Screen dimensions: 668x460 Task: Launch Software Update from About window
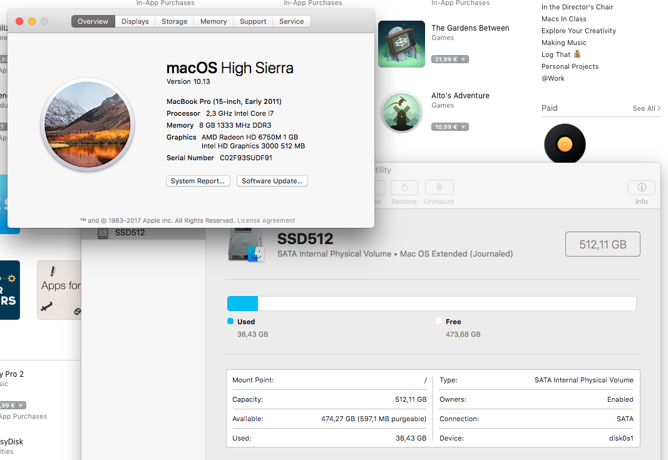(x=272, y=181)
